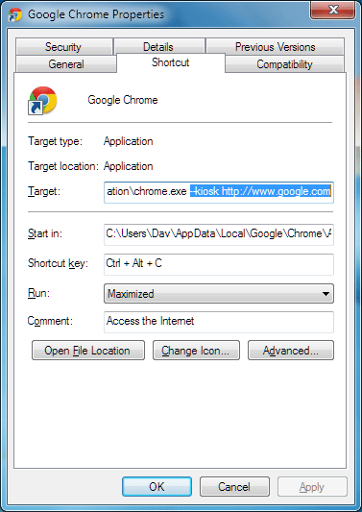The width and height of the screenshot is (362, 512).
Task: Click the Shortcut key field
Action: coord(219,264)
